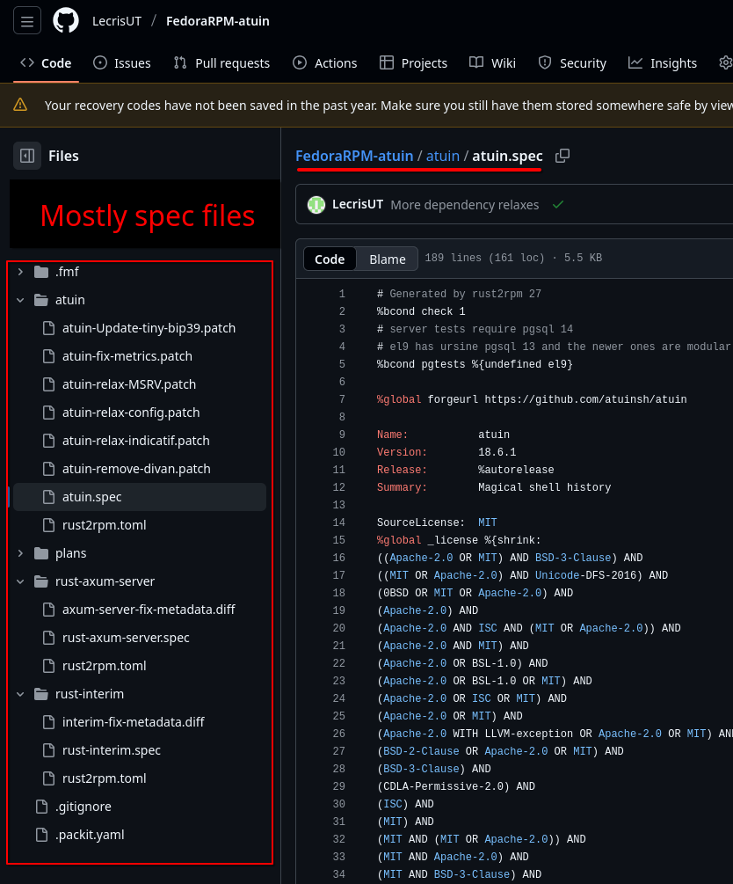
Task: Open the .packit.yaml file
Action: 91,835
